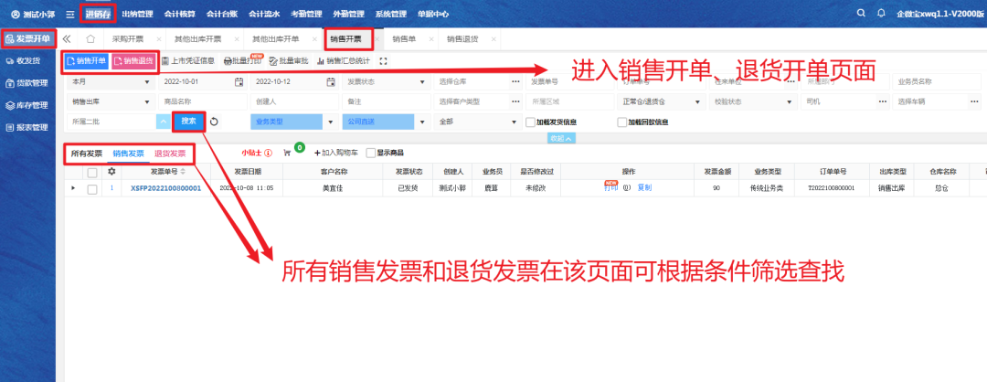Screen dimensions: 987x382
Task: Toggle fullscreen icon in the toolbar
Action: (x=383, y=61)
